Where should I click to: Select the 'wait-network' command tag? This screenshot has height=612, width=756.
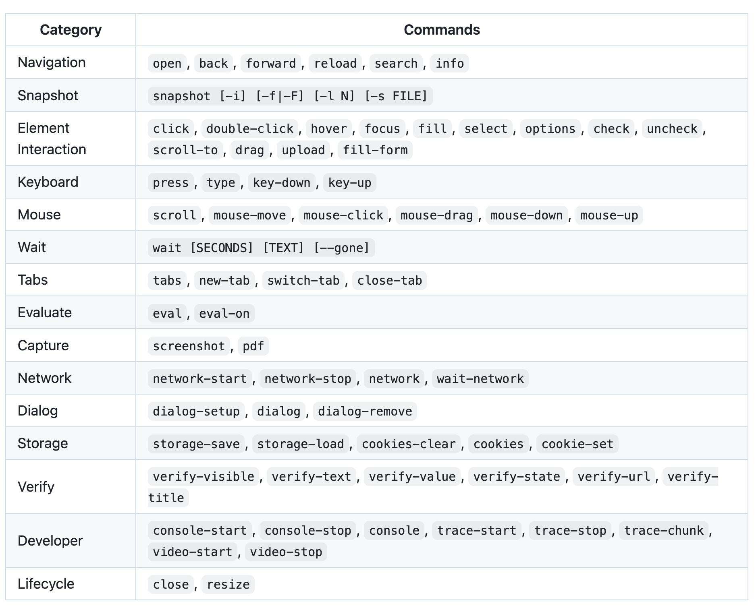click(480, 378)
